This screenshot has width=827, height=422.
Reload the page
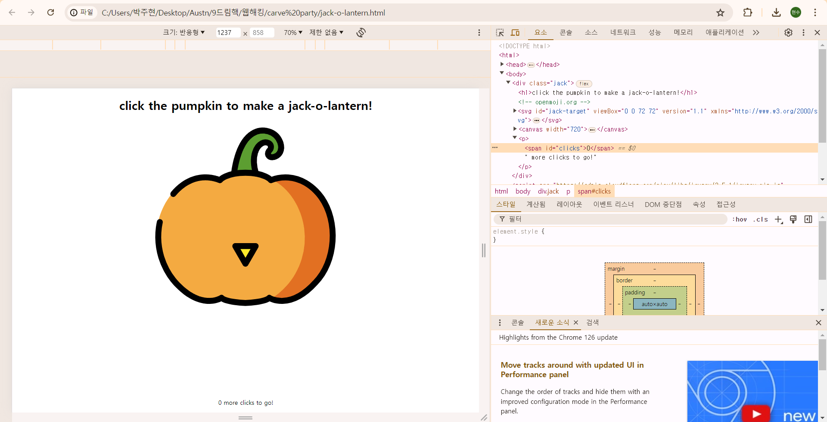coord(51,13)
